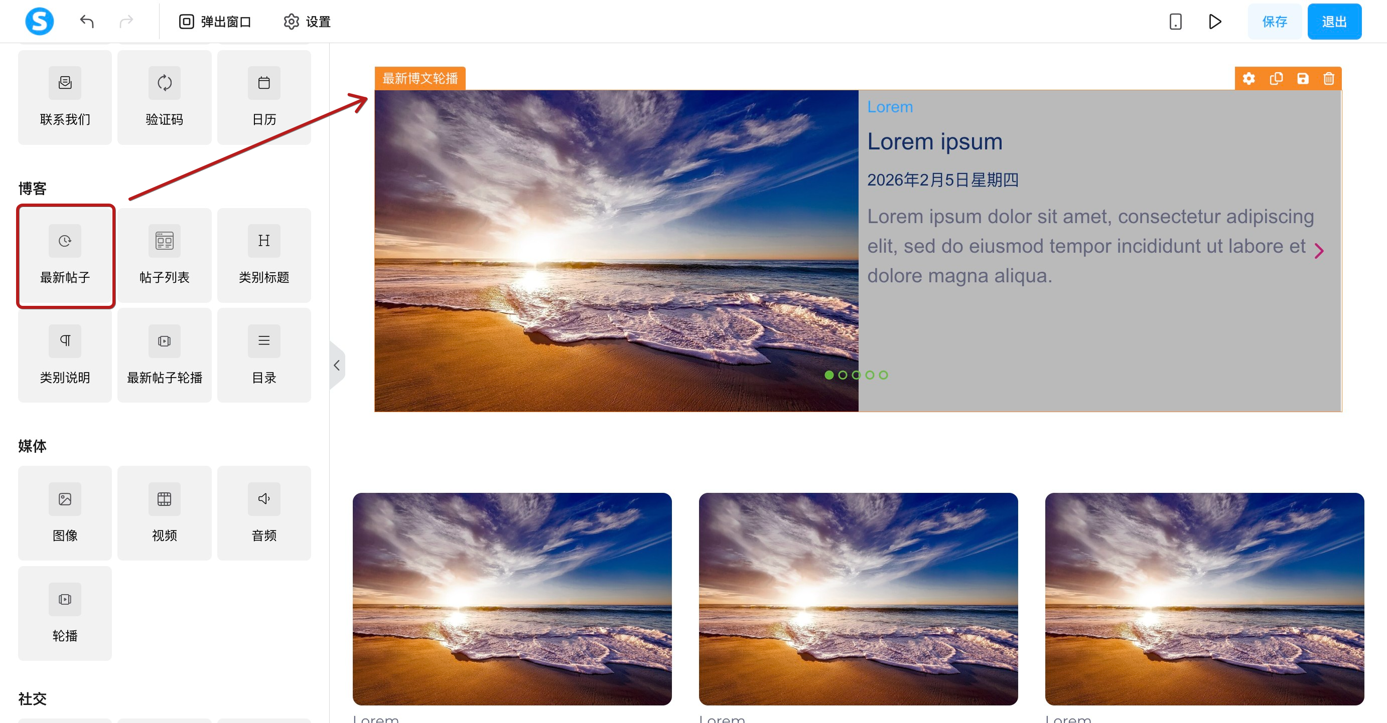Advance carousel with the right chevron arrow
This screenshot has width=1387, height=723.
(x=1319, y=251)
